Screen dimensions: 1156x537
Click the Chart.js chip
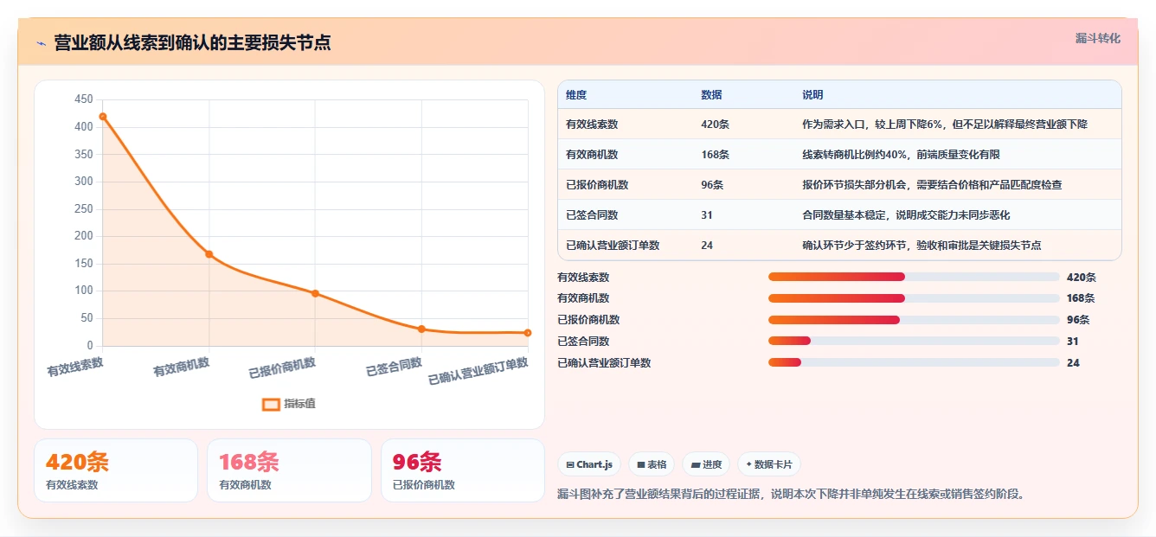[589, 464]
